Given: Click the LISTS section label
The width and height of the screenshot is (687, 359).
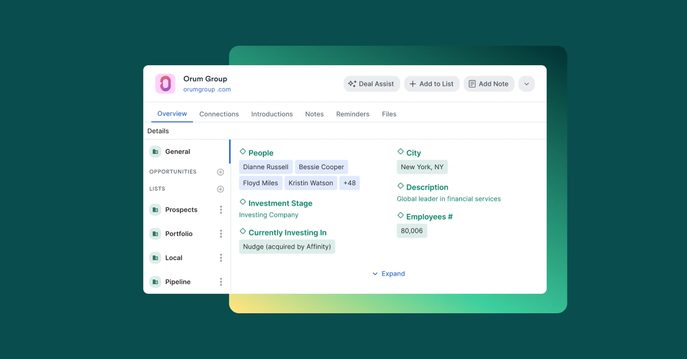Looking at the screenshot, I should pos(157,189).
